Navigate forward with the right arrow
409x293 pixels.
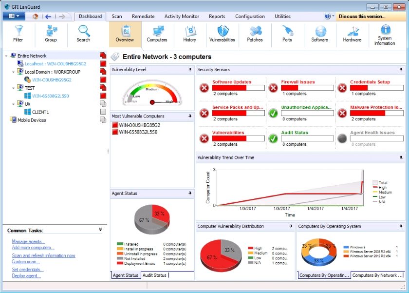(x=62, y=17)
